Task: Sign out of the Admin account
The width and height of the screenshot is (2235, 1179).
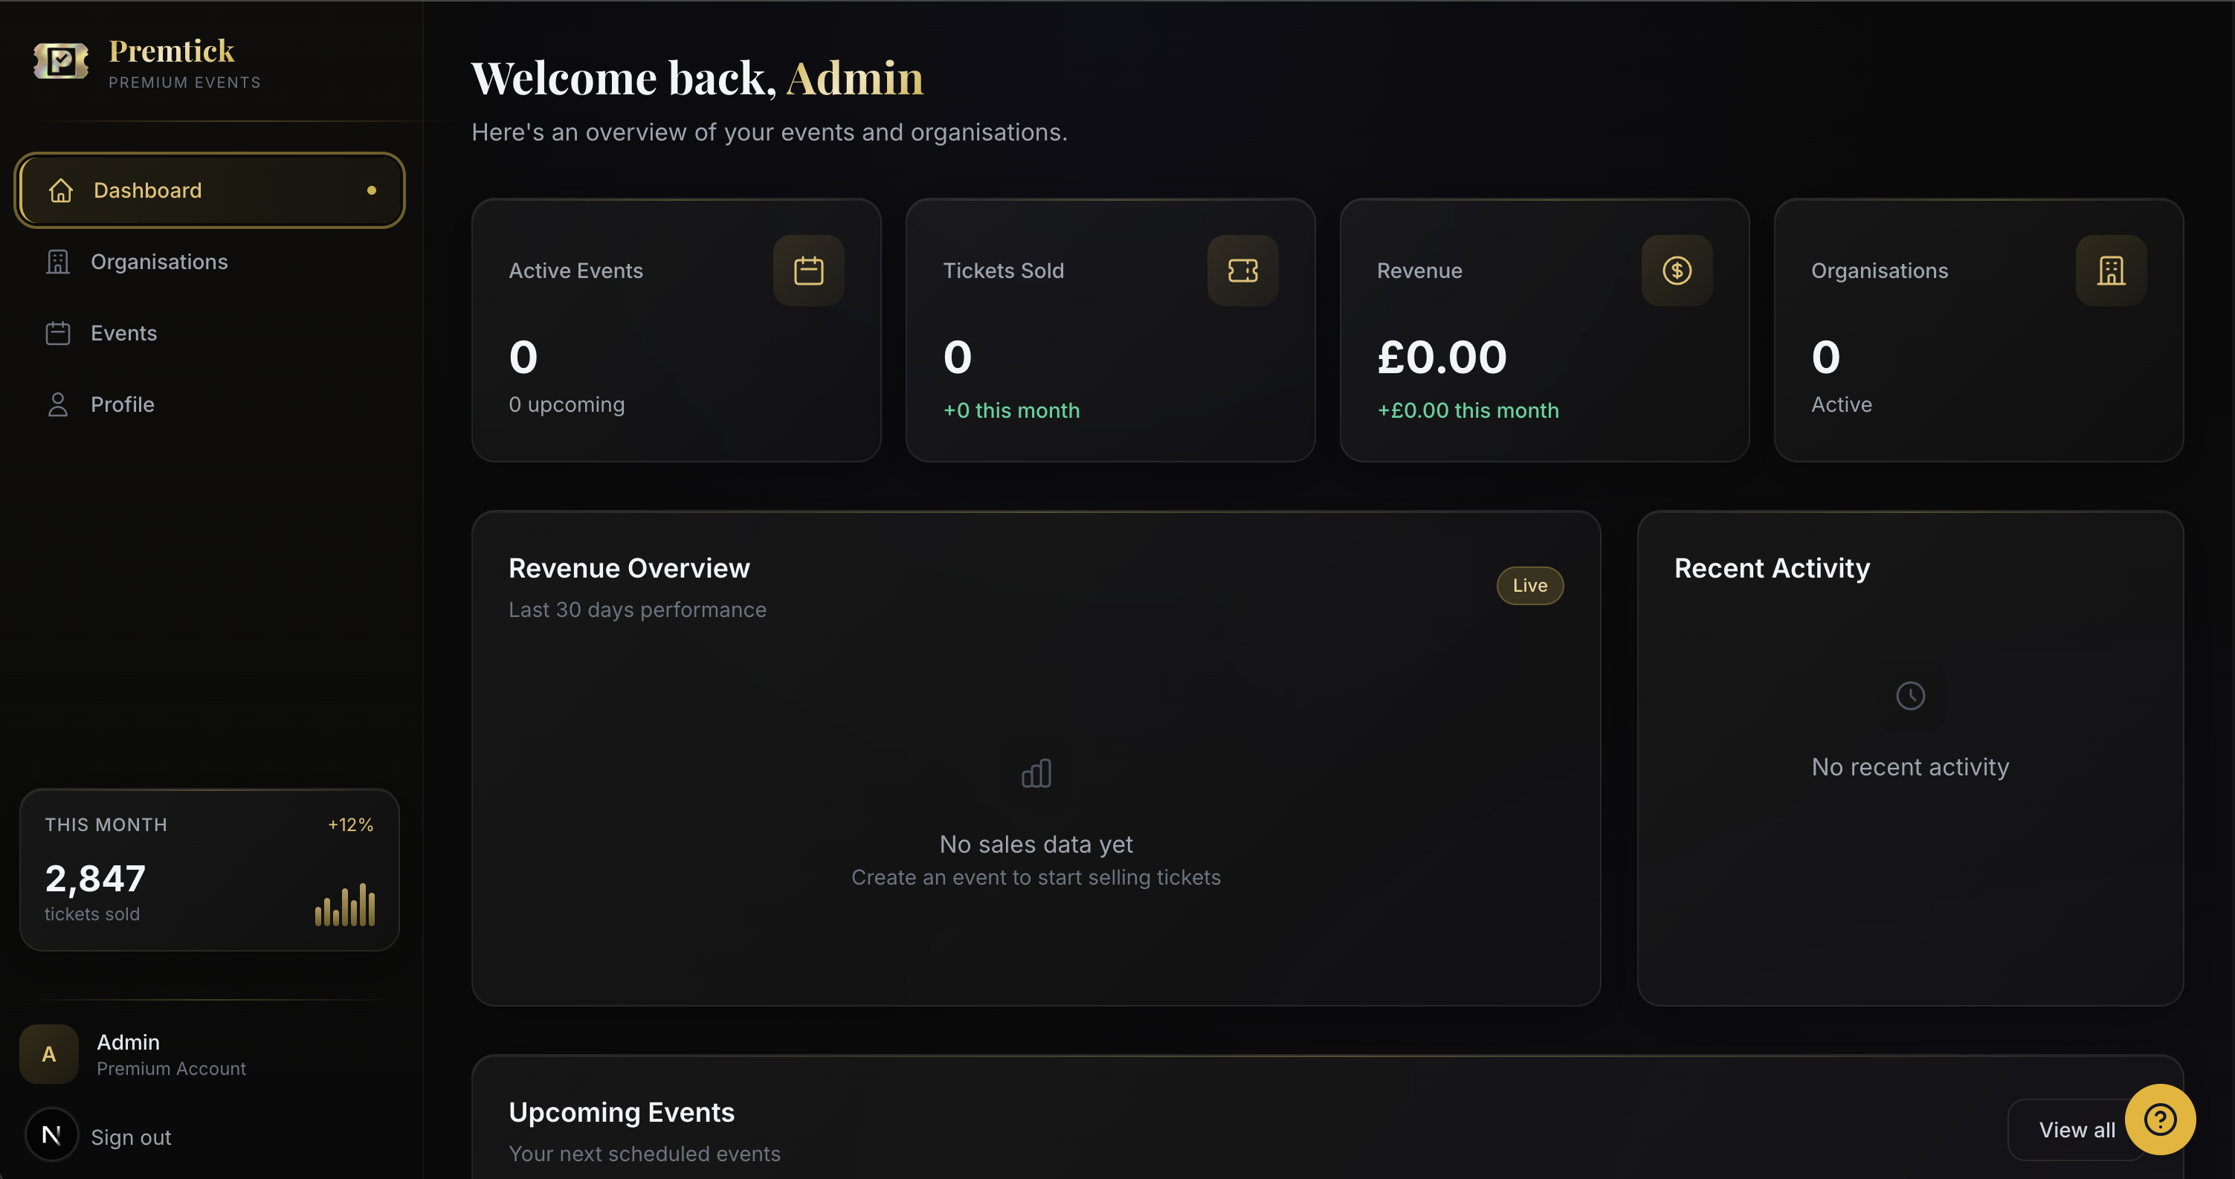Action: 131,1137
